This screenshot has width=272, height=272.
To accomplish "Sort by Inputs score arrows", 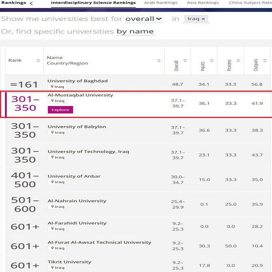I will click(x=212, y=60).
